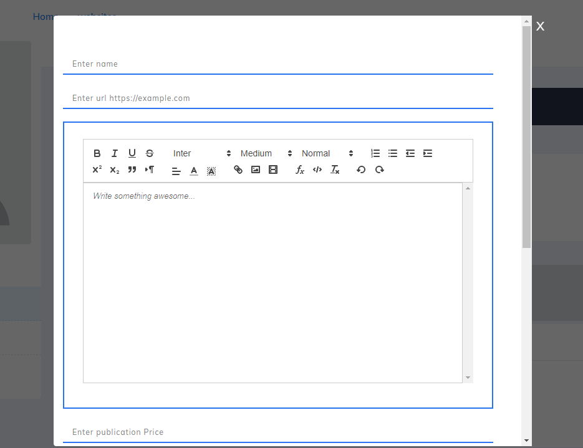The image size is (583, 448).
Task: Redo the last change
Action: pyautogui.click(x=379, y=169)
